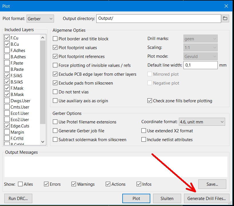Enable Subtract soldermask from silkscreen
Image resolution: width=234 pixels, height=206 pixels.
[55, 140]
